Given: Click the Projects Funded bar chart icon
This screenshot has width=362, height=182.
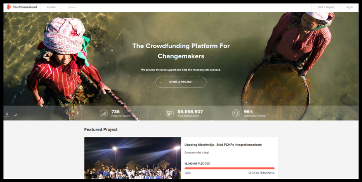Looking at the screenshot, I should coord(104,114).
